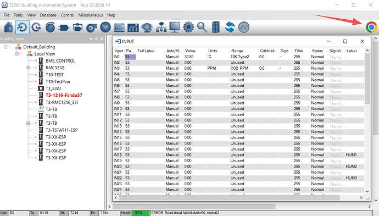Select T3_22AI device in tree
379x216 pixels.
pos(53,88)
